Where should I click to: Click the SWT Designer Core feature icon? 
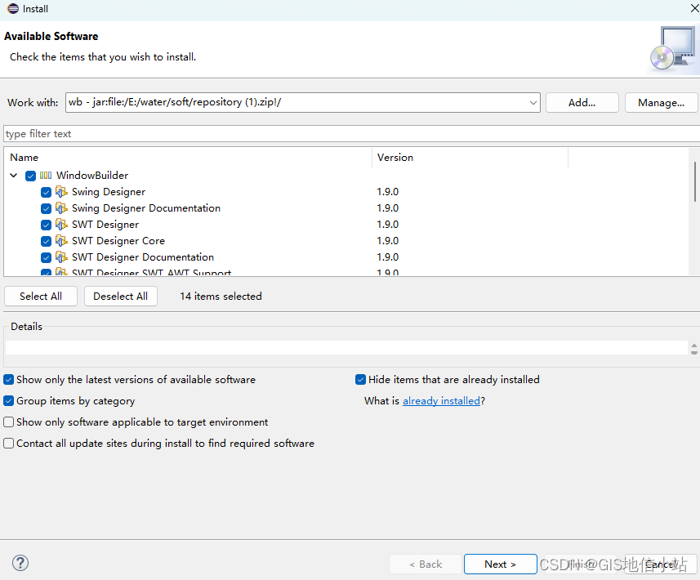61,241
